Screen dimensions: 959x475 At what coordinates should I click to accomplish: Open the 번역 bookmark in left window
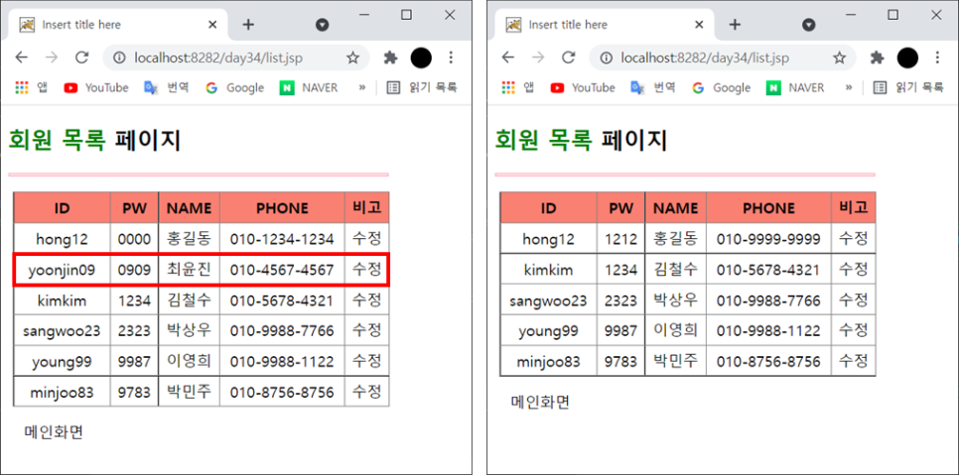coord(167,87)
